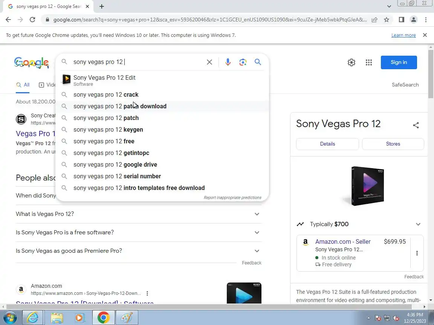Image resolution: width=434 pixels, height=325 pixels.
Task: Open three-dot menu beside Amazon.com result URL
Action: click(x=147, y=293)
